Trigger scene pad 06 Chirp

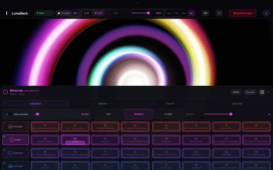[75, 140]
